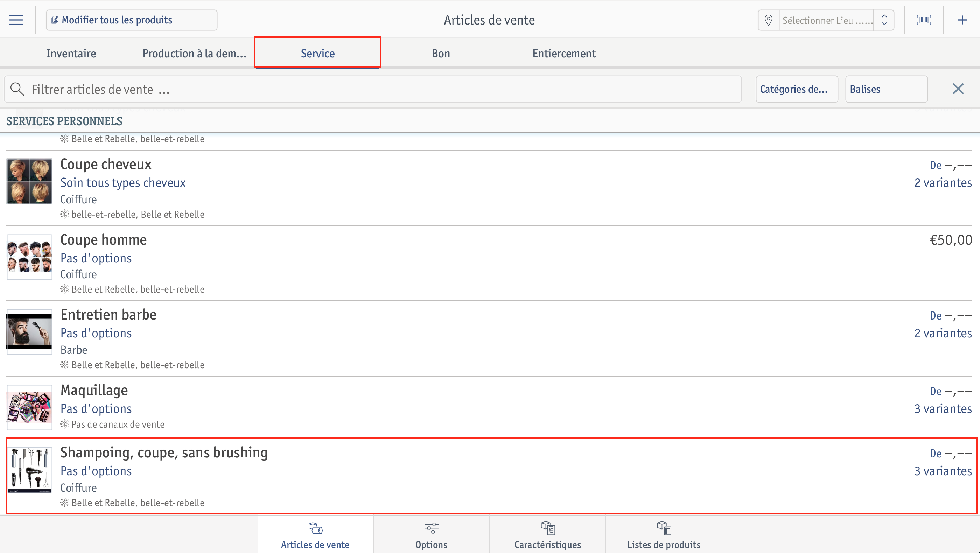Image resolution: width=980 pixels, height=553 pixels.
Task: Click Pas de canaux de vente text
Action: 118,425
